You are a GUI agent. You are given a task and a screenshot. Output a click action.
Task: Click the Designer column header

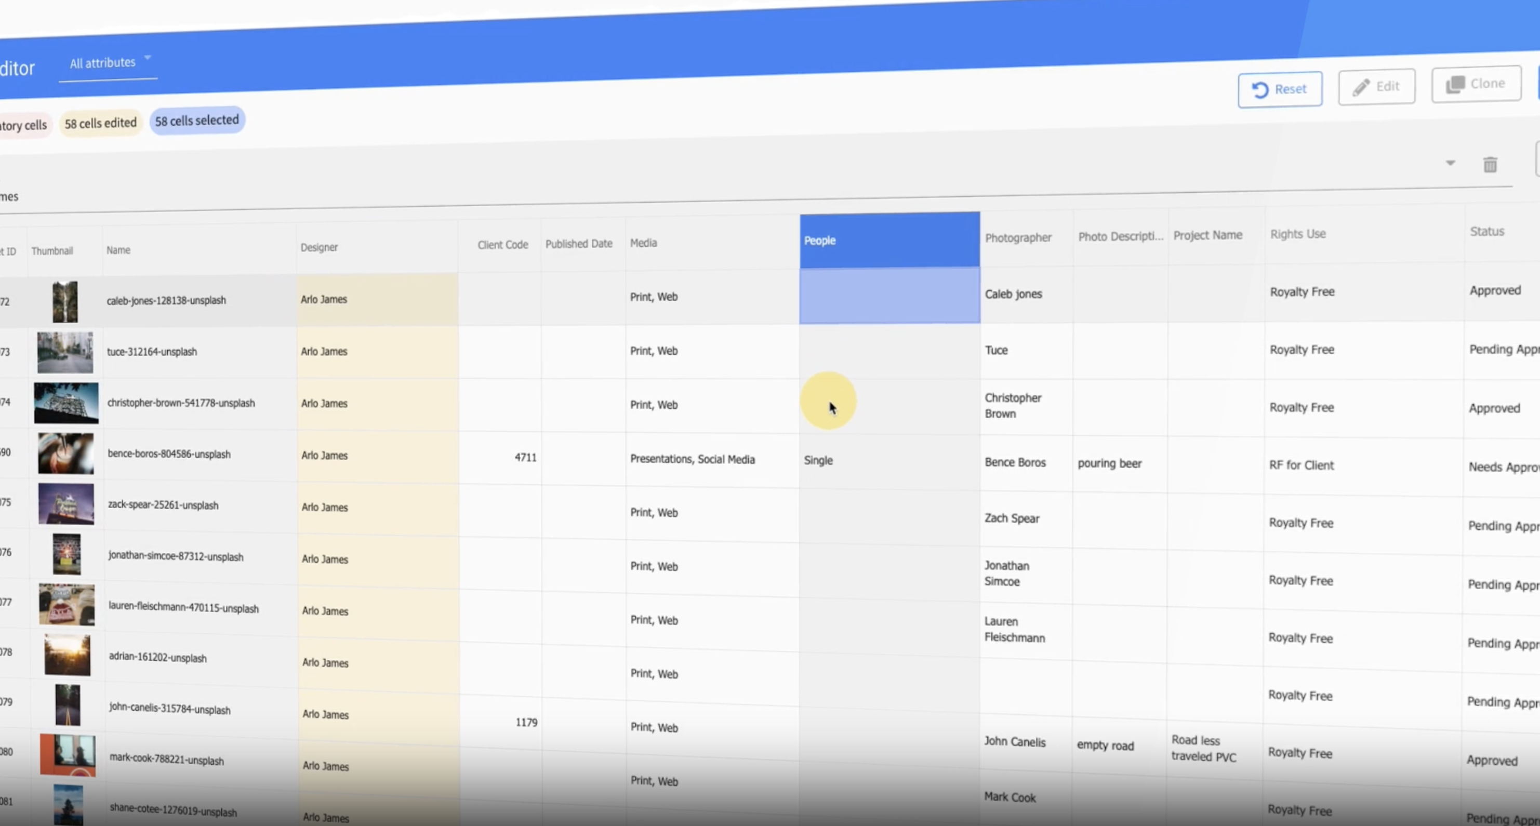coord(319,247)
